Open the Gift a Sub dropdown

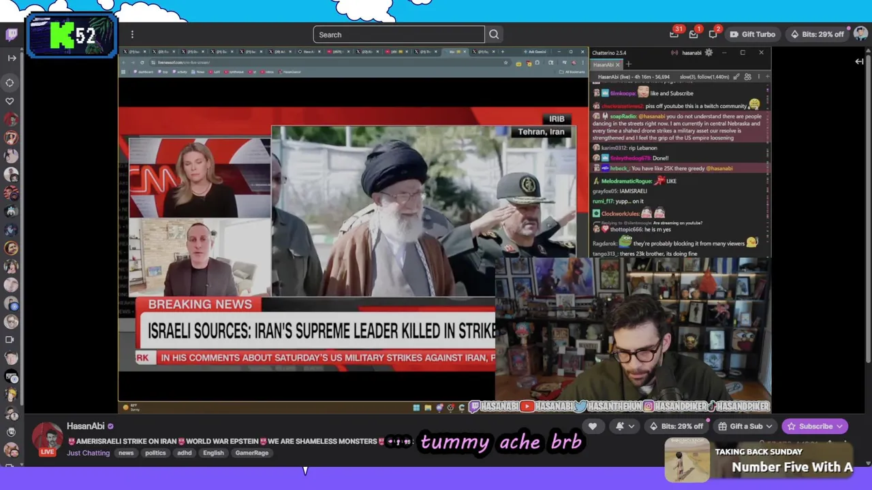click(x=746, y=427)
